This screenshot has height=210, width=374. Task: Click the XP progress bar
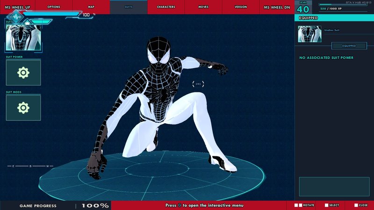(343, 4)
